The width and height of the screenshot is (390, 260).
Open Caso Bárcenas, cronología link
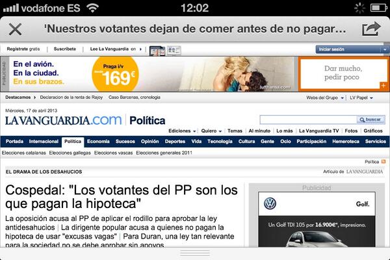point(135,97)
